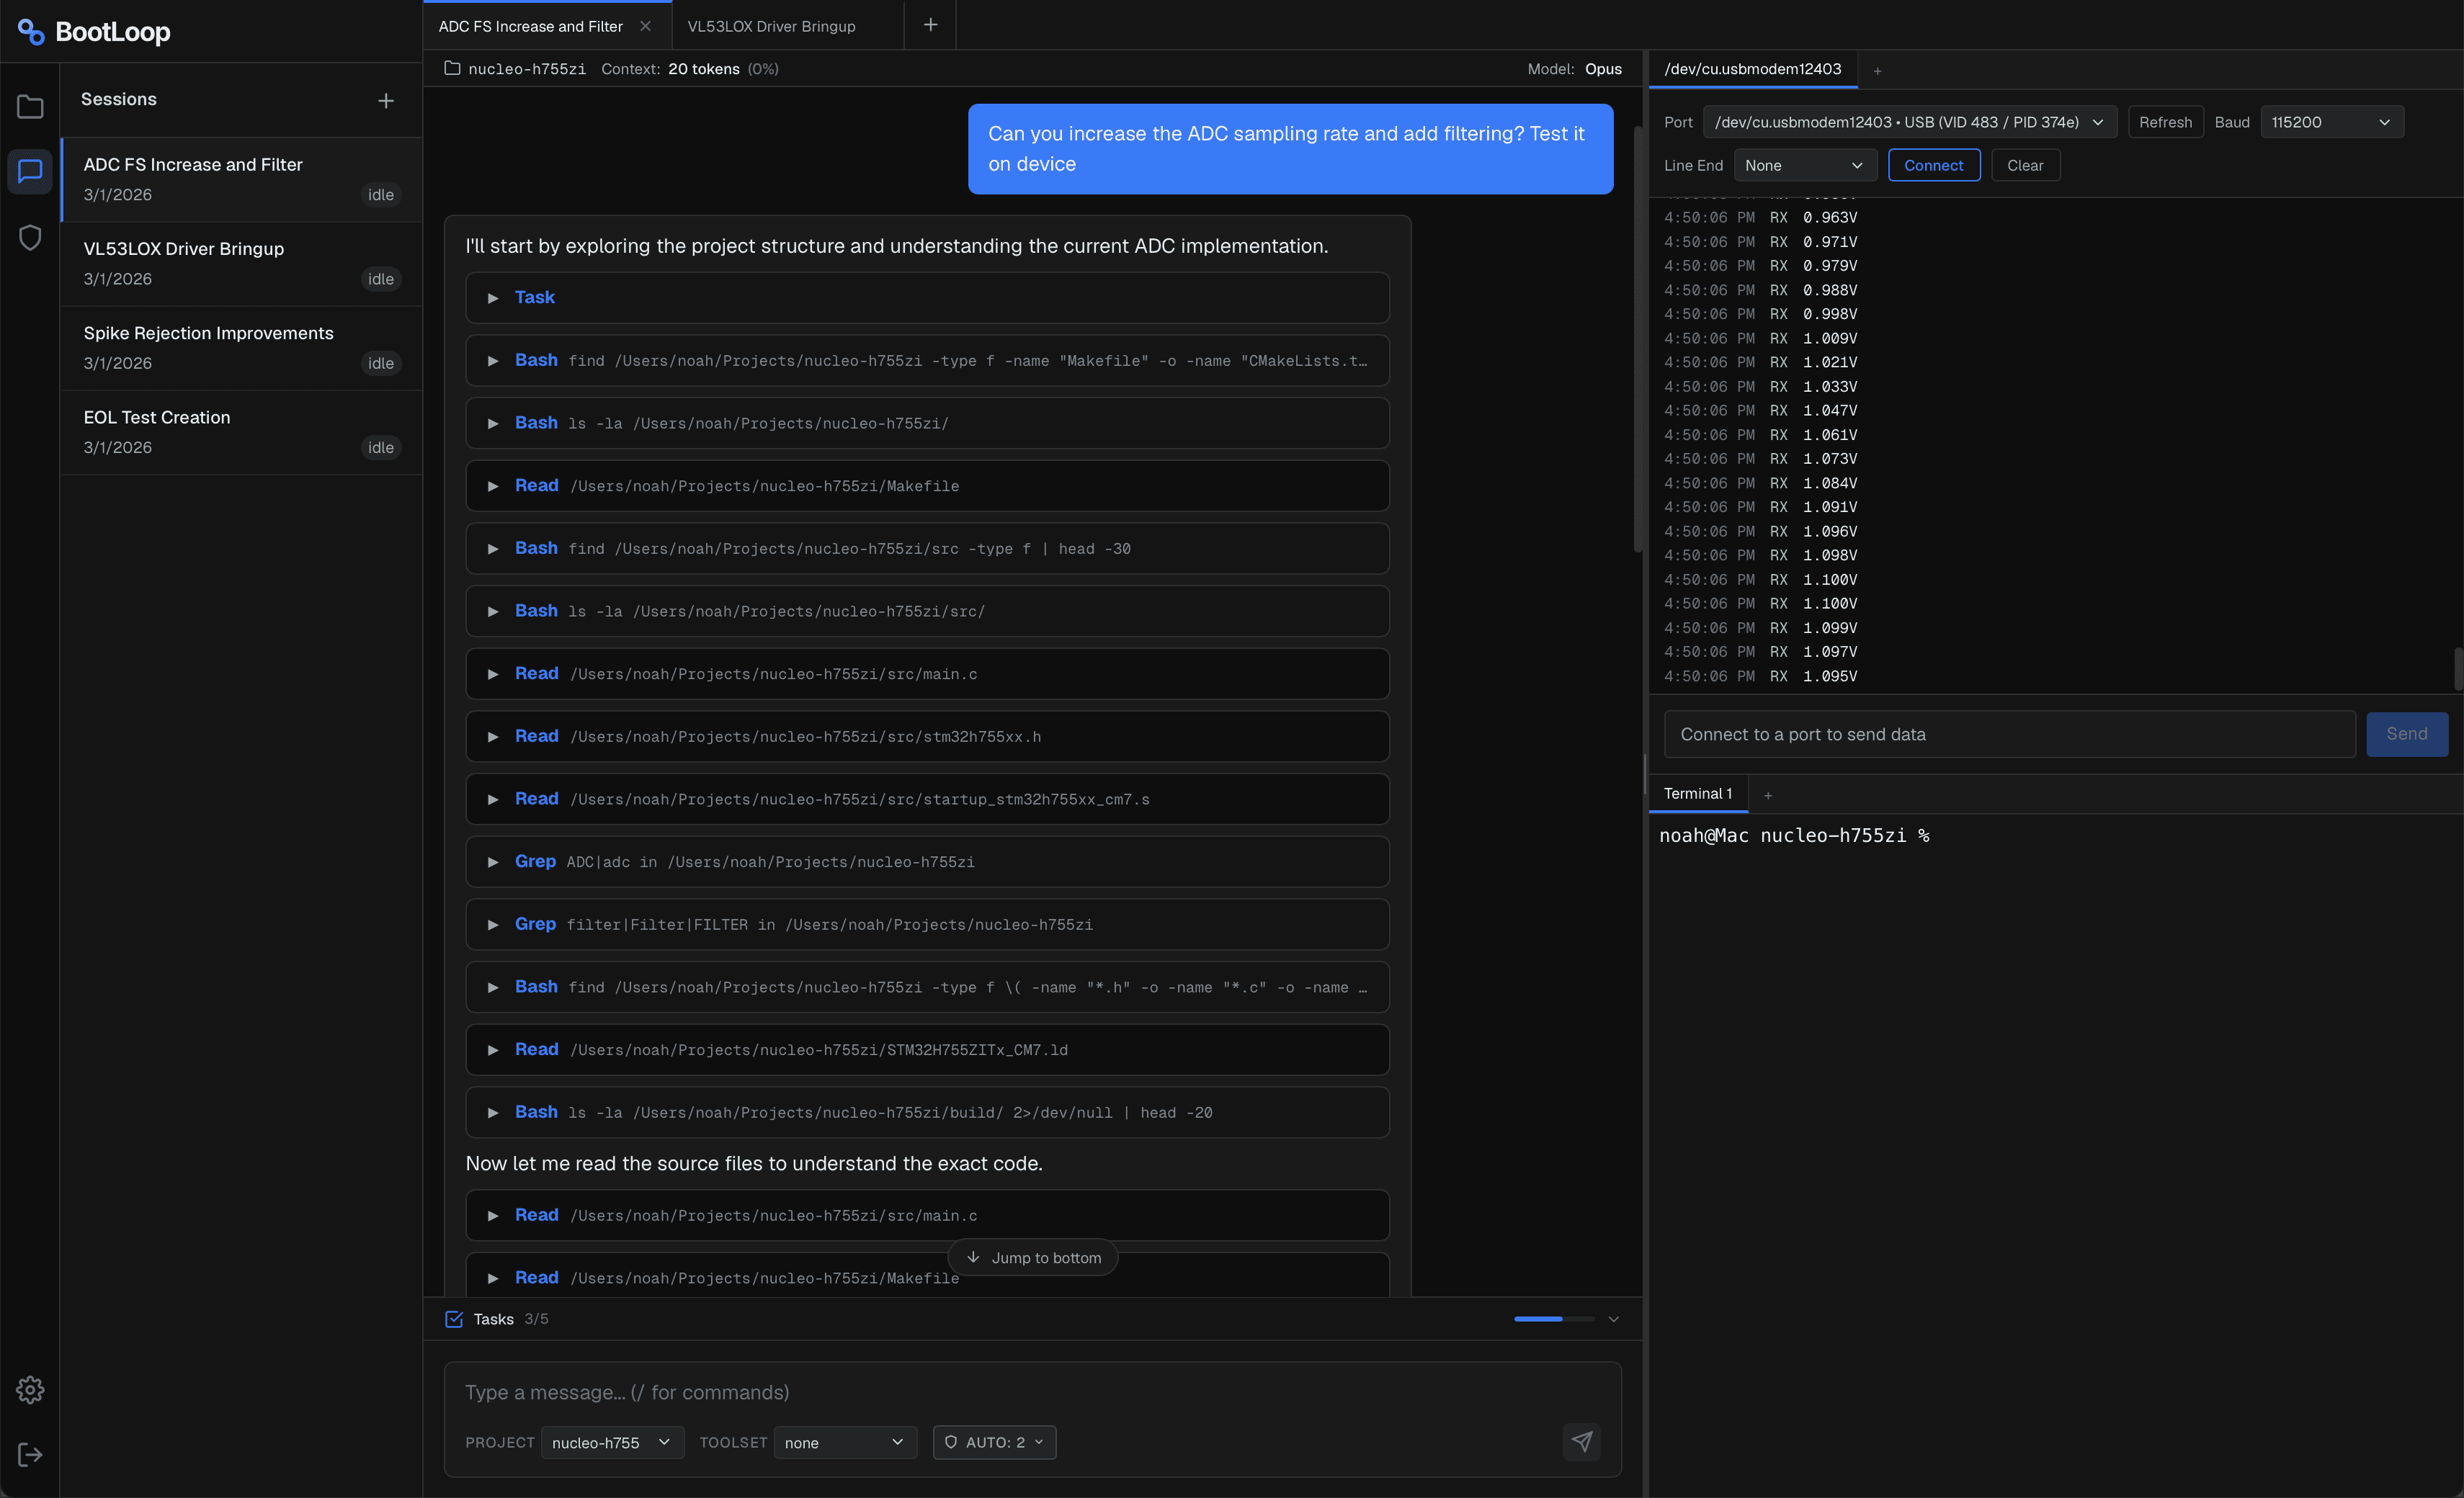Open the Line End None dropdown
Viewport: 2464px width, 1498px height.
pyautogui.click(x=1804, y=166)
